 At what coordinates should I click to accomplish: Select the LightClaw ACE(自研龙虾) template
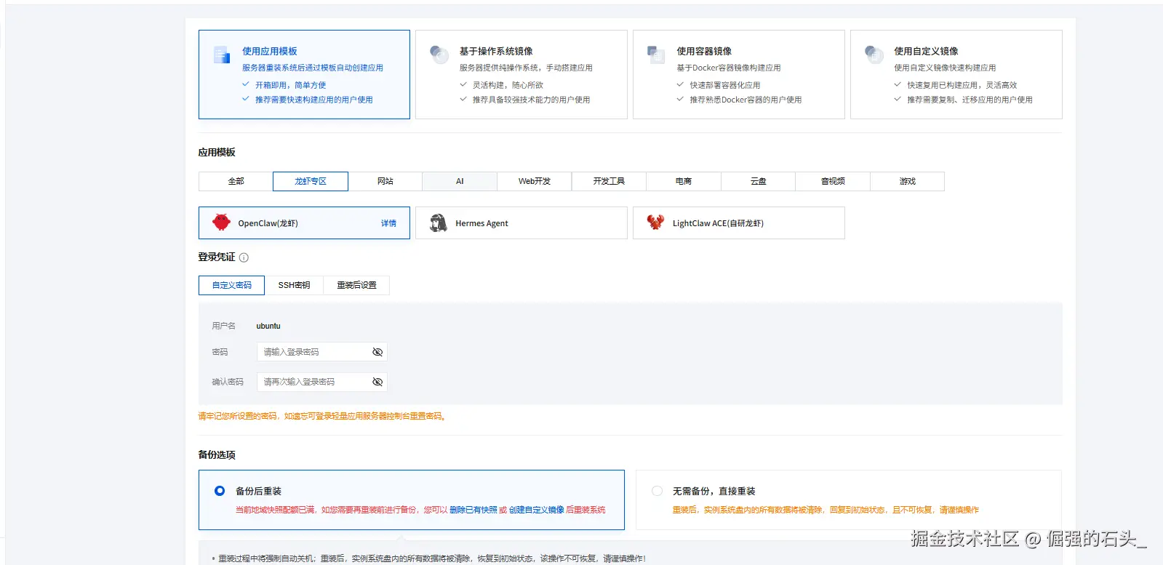tap(739, 223)
